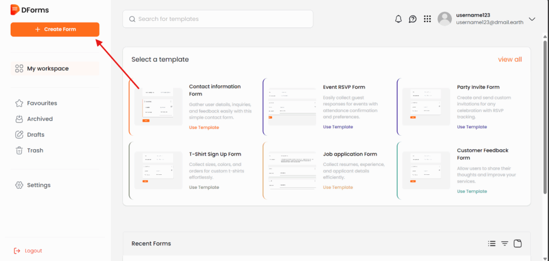Click the view all templates link

[x=509, y=59]
